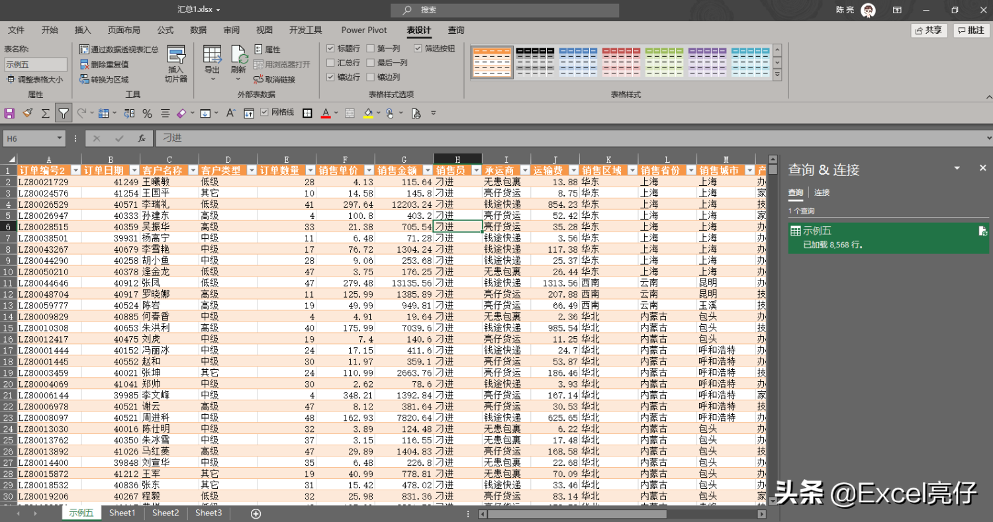
Task: Click the font color red A icon
Action: pyautogui.click(x=326, y=113)
